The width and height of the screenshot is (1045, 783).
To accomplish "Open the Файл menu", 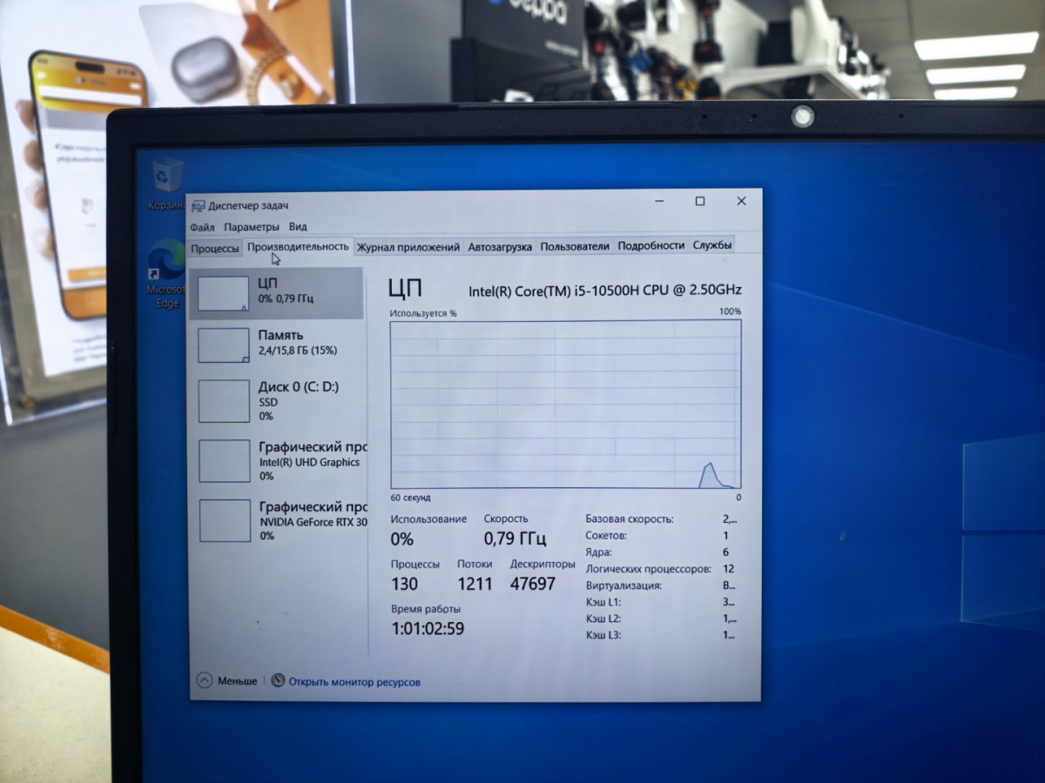I will pyautogui.click(x=202, y=227).
